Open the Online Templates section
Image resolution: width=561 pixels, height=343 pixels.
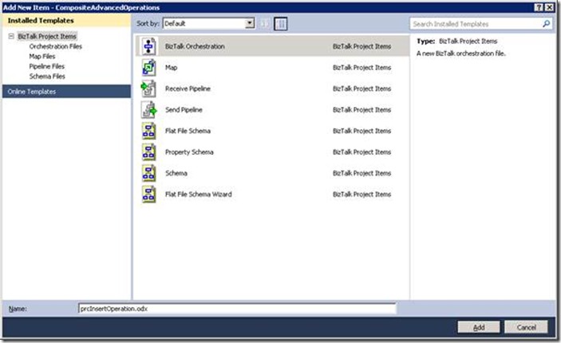pos(66,91)
